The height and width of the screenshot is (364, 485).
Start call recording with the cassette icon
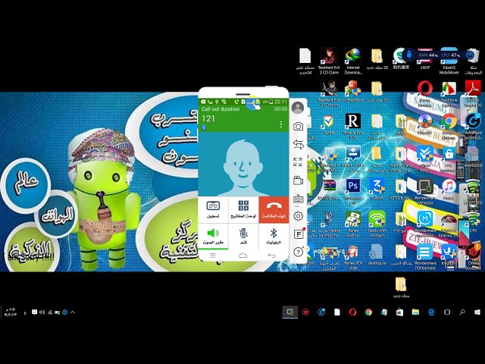coord(213,209)
